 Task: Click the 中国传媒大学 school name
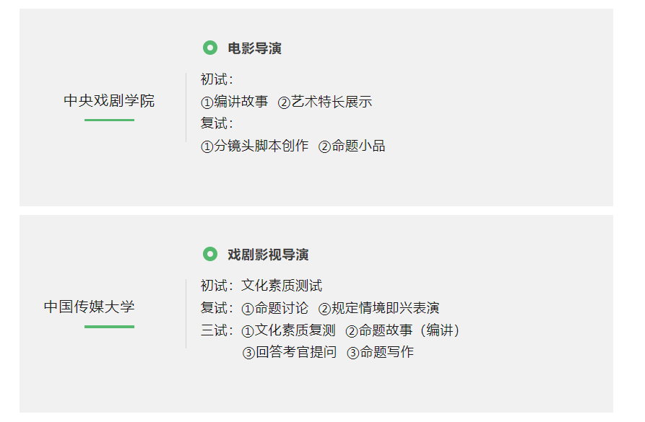90,307
